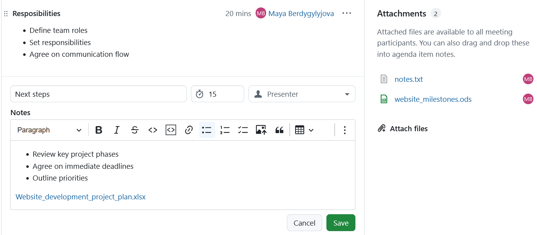
Task: Click the duration field showing 15
Action: (218, 94)
